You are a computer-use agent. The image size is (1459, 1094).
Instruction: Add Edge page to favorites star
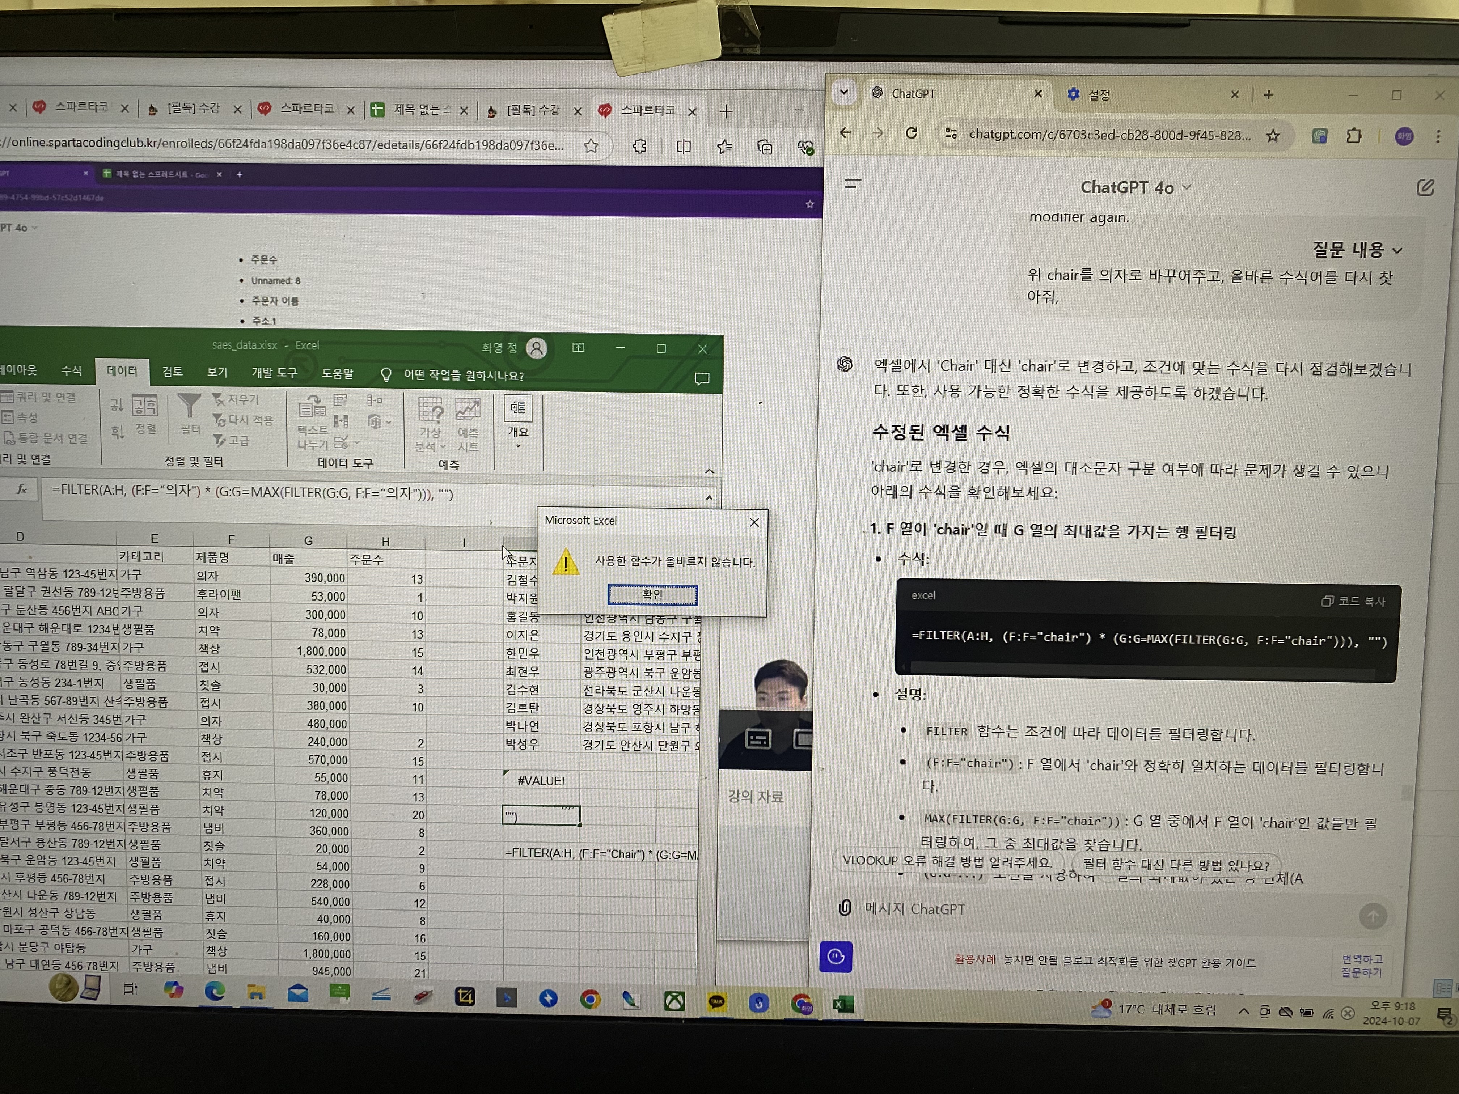[x=591, y=146]
